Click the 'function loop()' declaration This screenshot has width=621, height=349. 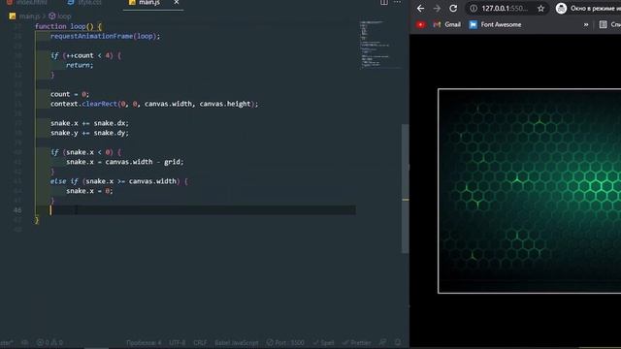[68, 26]
